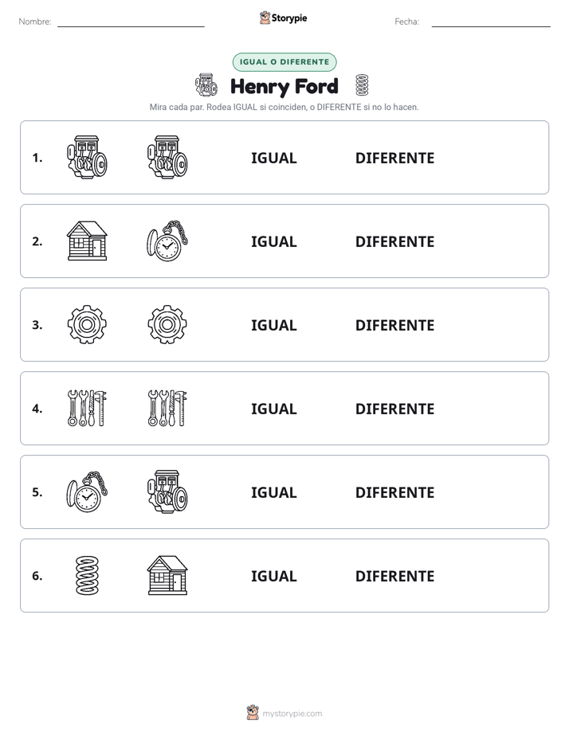Viewport: 569px width, 736px height.
Task: Click the pocket watch icon in row 5
Action: click(x=87, y=491)
